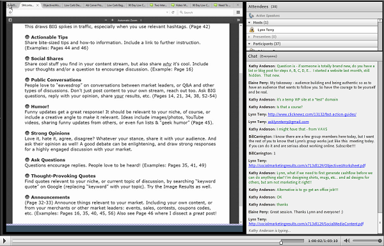Click the "Social Shares" heading

pyautogui.click(x=47, y=58)
